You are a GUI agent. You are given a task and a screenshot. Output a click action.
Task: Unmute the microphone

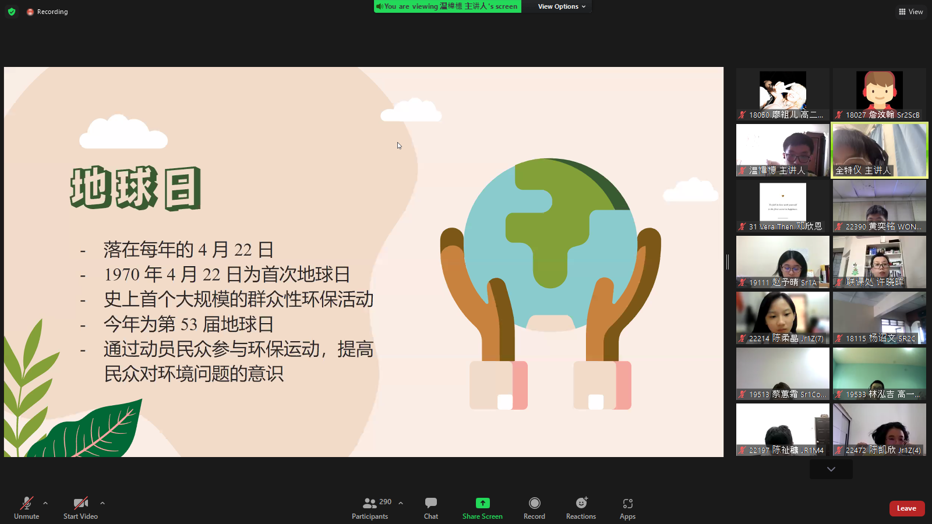tap(27, 508)
